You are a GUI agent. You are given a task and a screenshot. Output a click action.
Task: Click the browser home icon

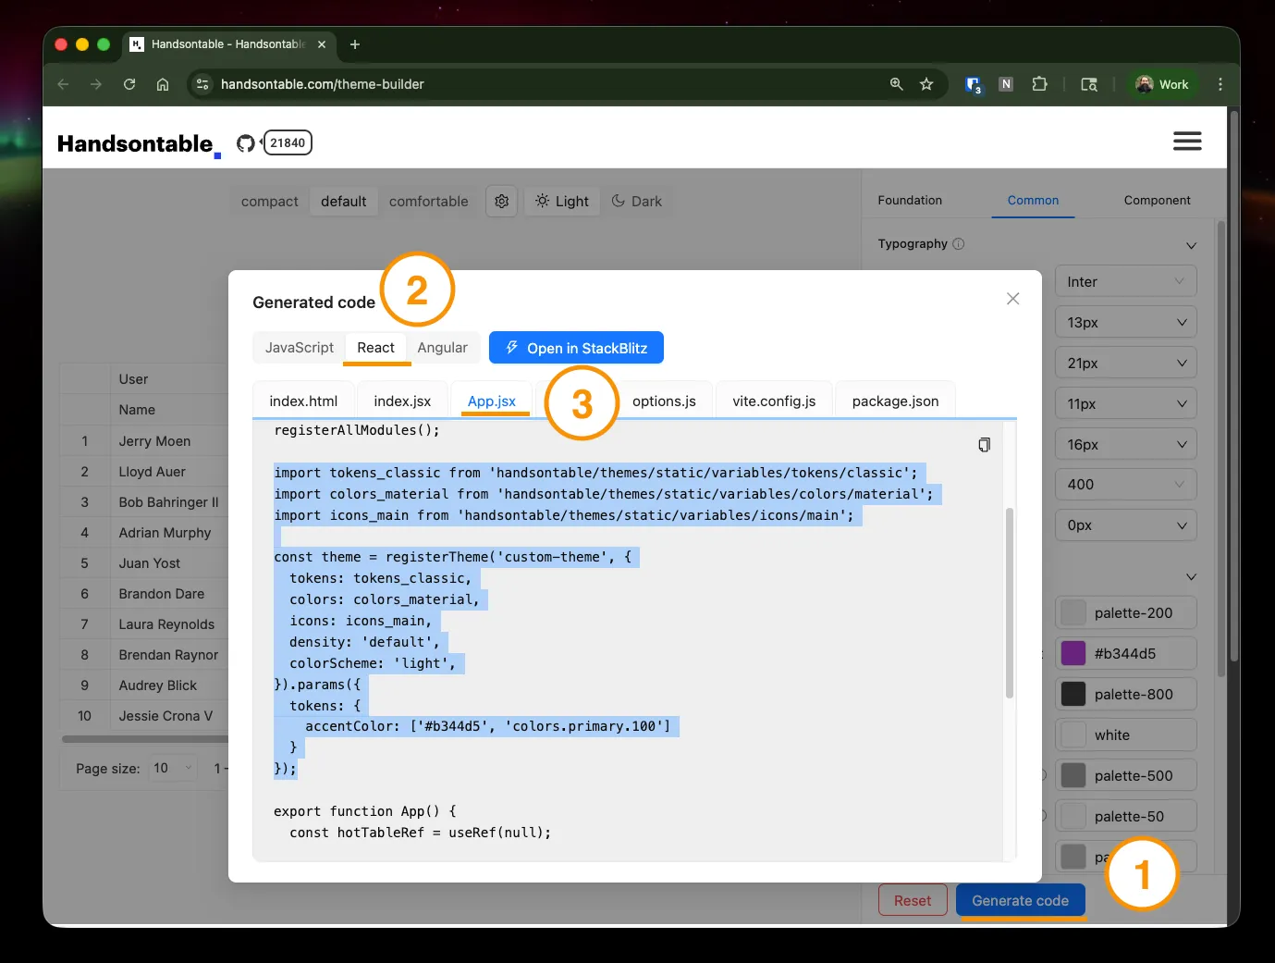point(163,84)
